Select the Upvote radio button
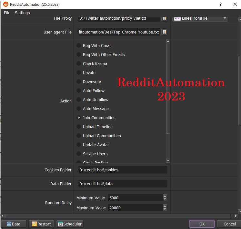The image size is (241, 229). coord(79,72)
